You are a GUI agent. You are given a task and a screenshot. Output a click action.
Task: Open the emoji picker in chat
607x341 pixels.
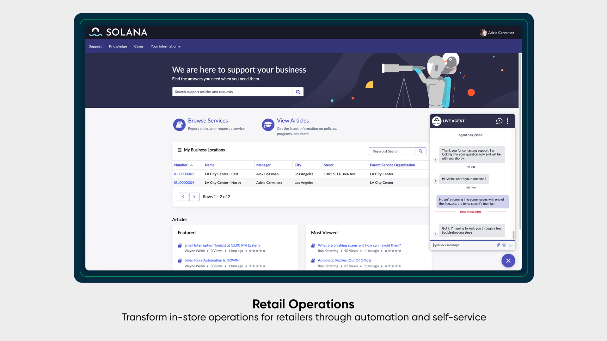pos(504,245)
